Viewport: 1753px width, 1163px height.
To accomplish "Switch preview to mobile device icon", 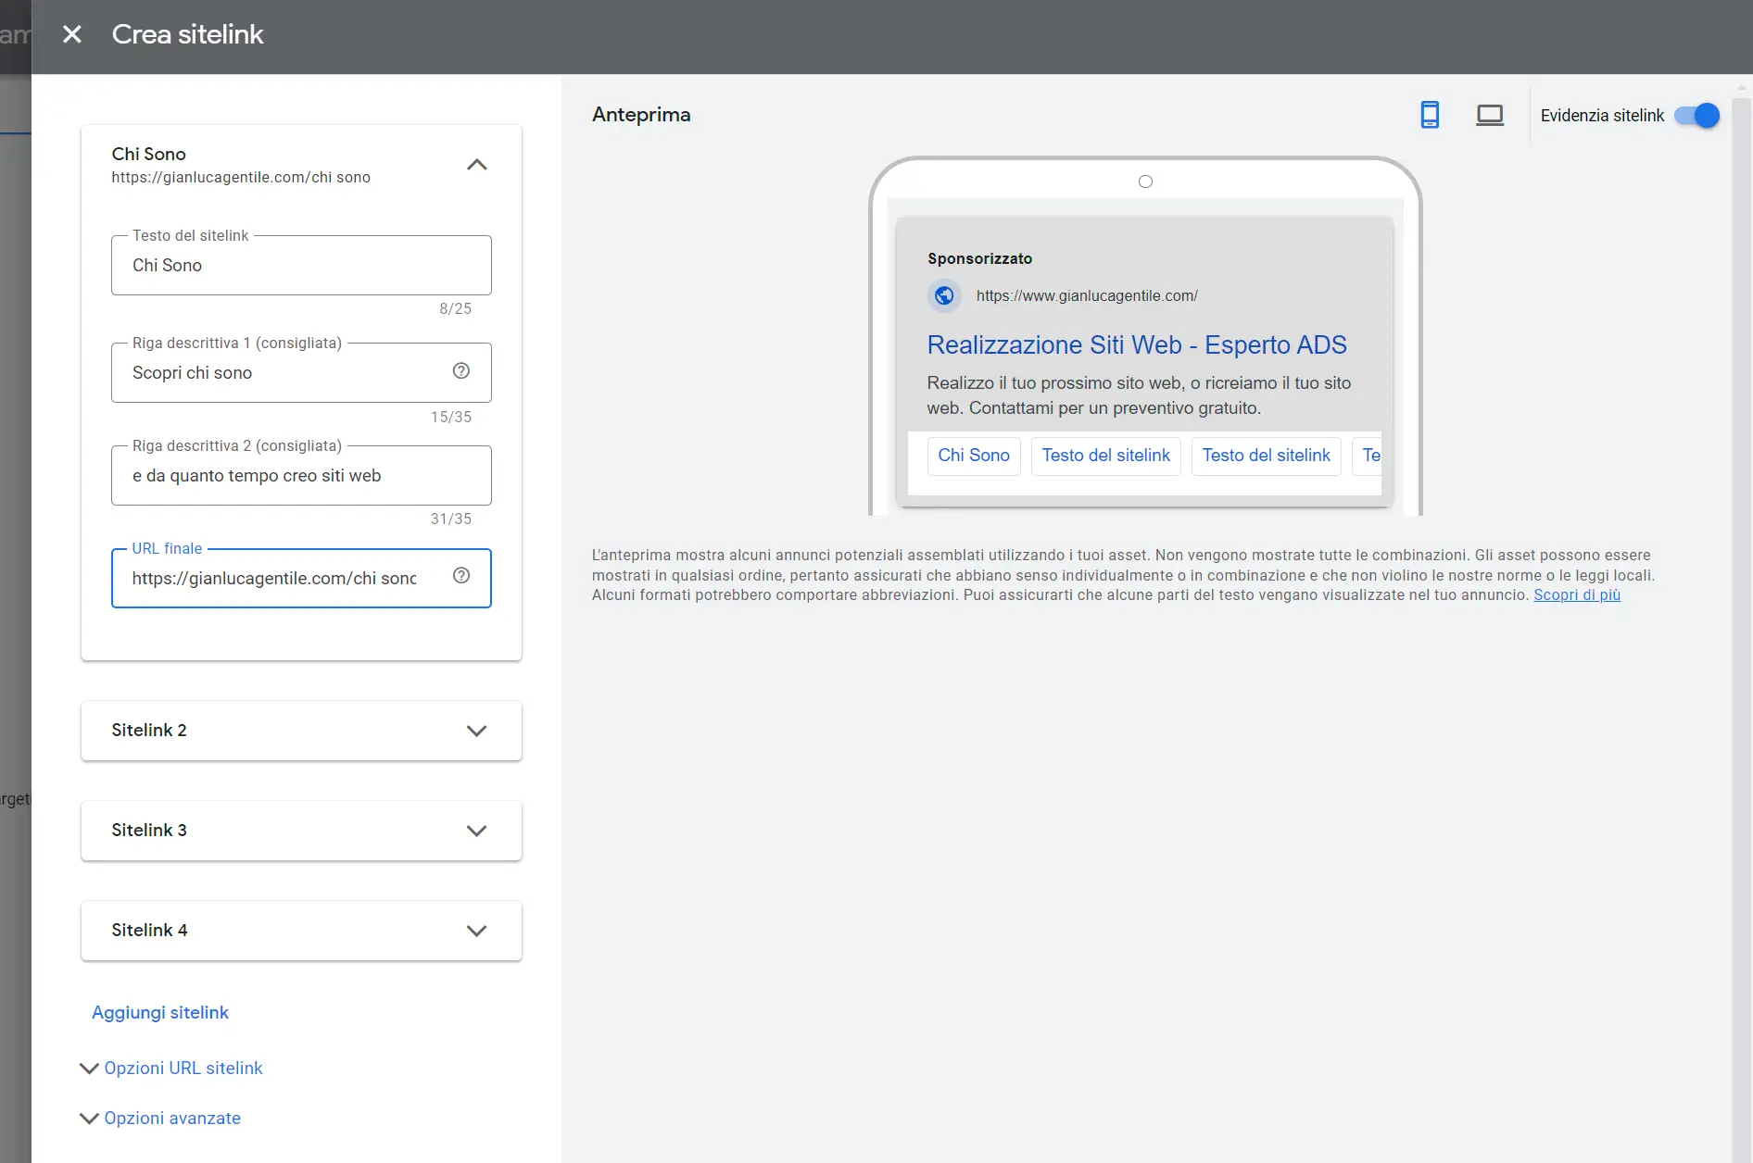I will (x=1430, y=115).
